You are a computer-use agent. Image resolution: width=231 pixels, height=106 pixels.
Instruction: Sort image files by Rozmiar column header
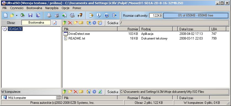click(x=128, y=29)
